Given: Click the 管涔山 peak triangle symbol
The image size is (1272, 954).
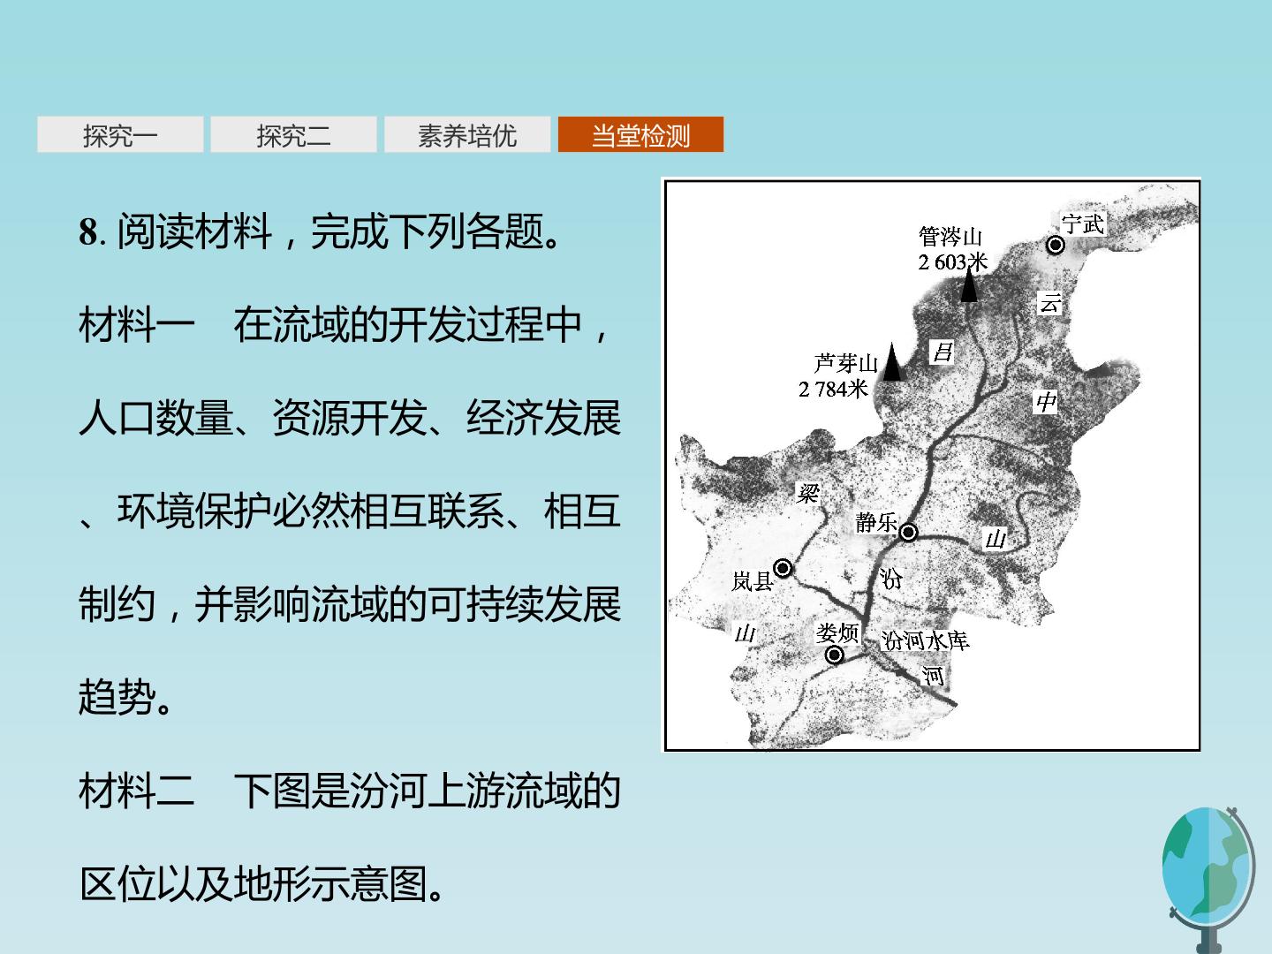Looking at the screenshot, I should 969,285.
